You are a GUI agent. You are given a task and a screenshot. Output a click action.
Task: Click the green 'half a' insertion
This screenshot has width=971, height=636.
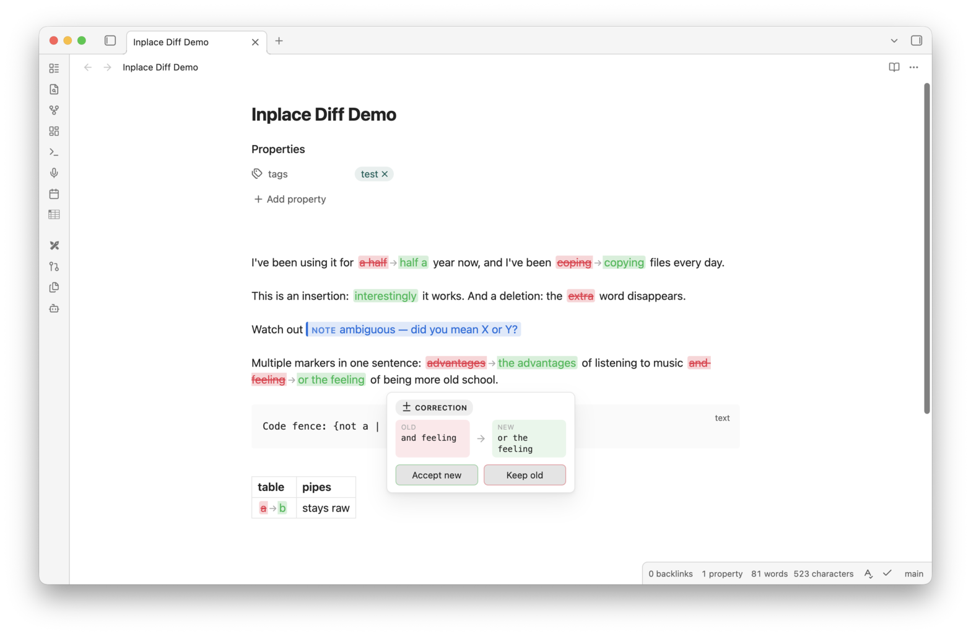point(413,263)
